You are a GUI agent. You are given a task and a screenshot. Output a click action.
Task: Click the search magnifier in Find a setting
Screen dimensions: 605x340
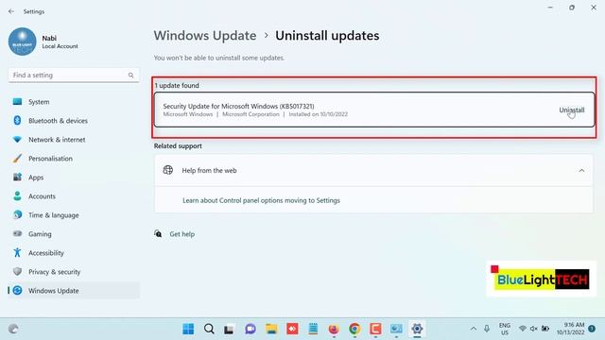click(131, 76)
